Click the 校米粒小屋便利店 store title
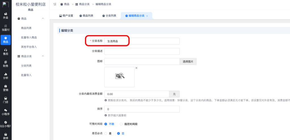The height and width of the screenshot is (140, 290). tap(31, 4)
